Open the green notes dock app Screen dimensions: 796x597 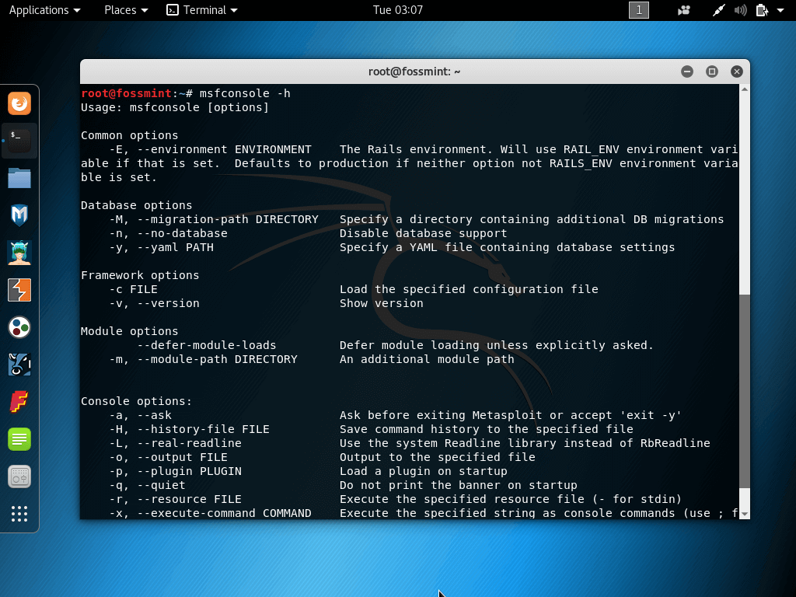(x=19, y=439)
